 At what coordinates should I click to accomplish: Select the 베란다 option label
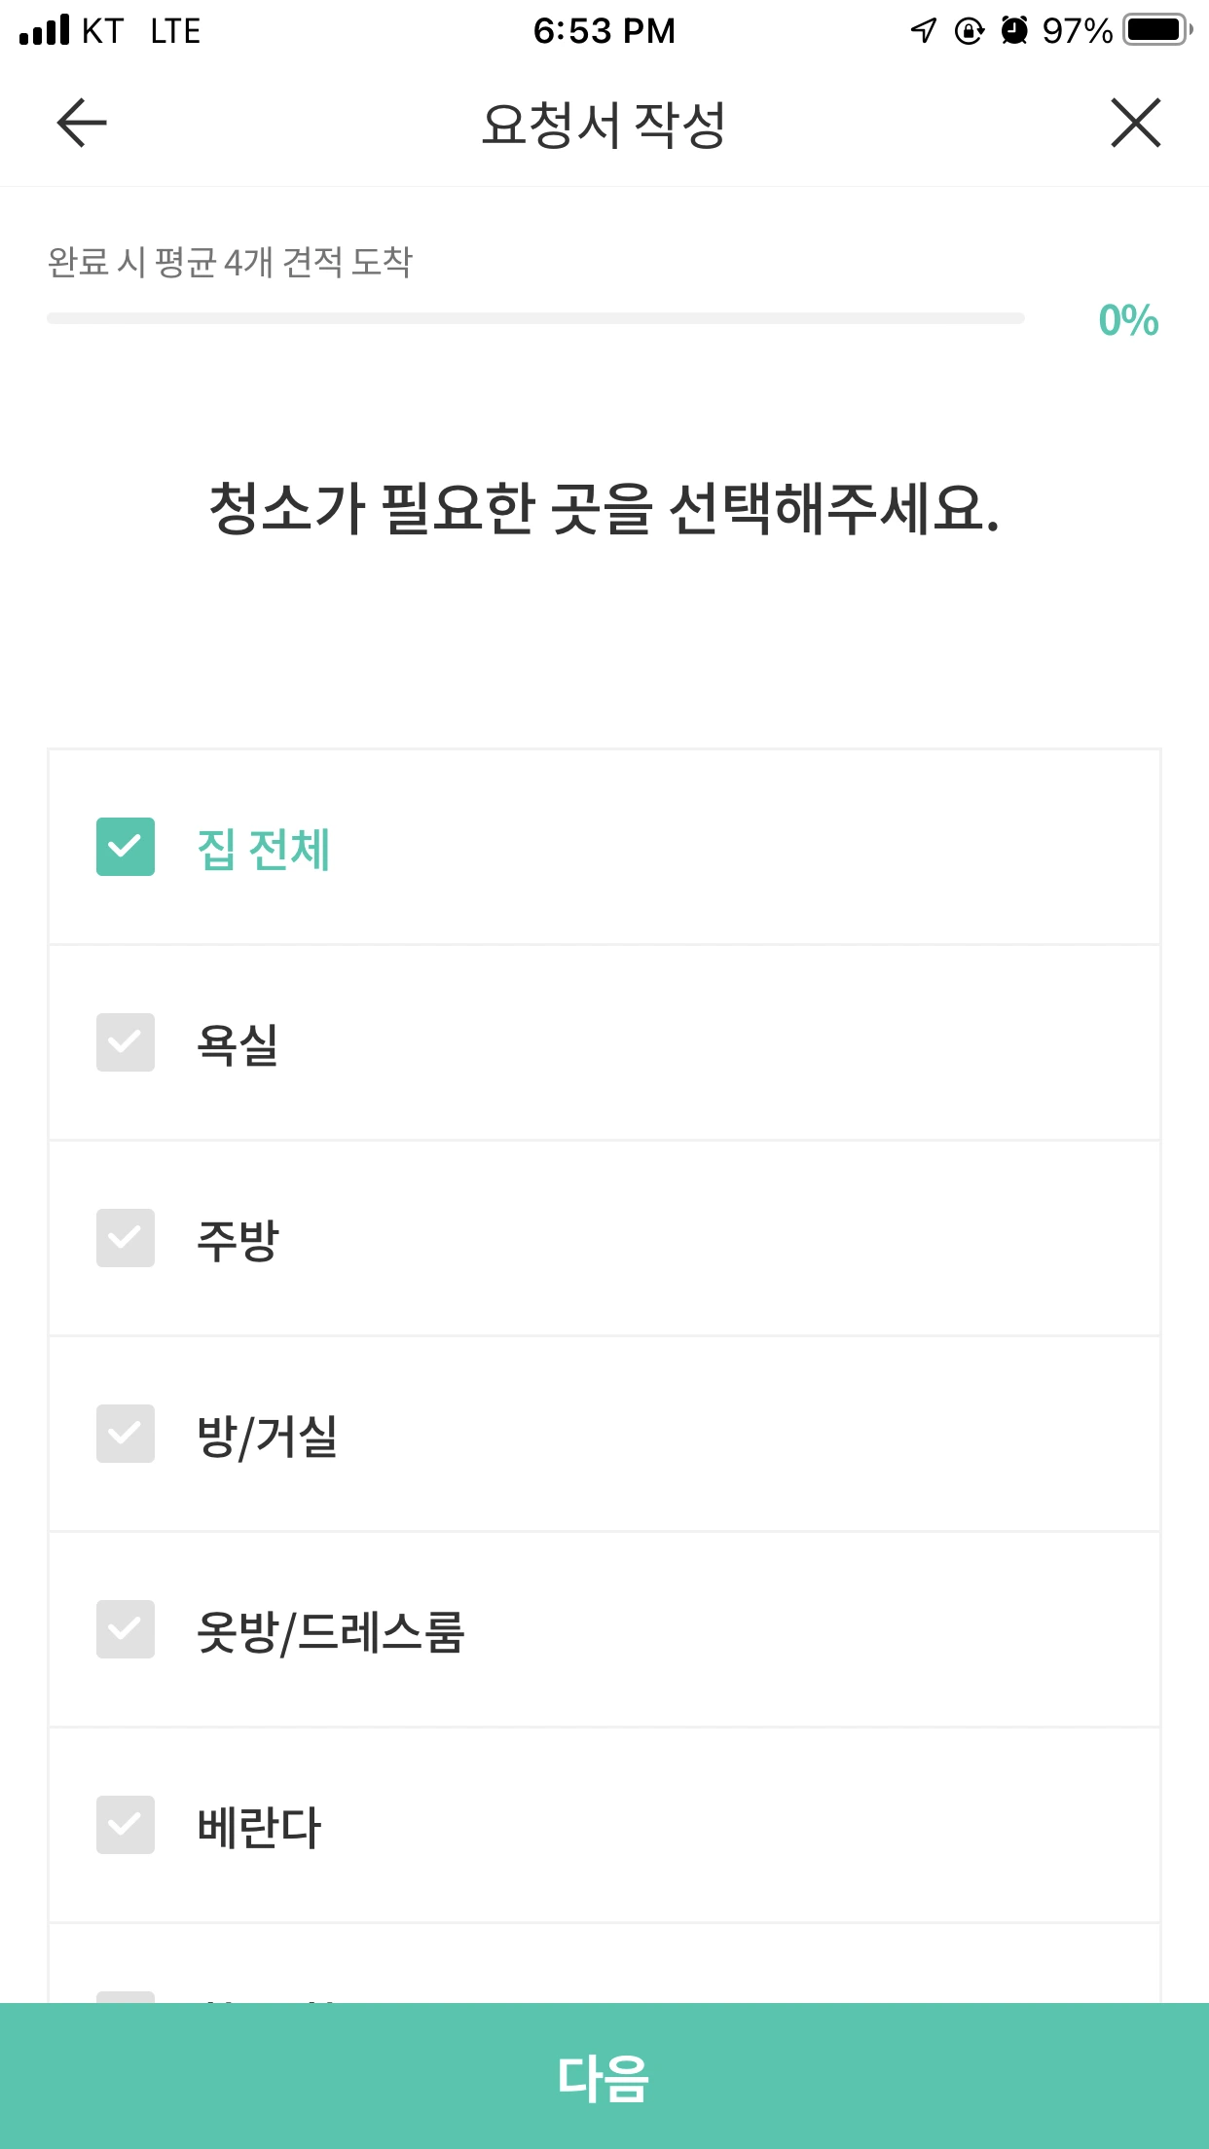tap(259, 1827)
